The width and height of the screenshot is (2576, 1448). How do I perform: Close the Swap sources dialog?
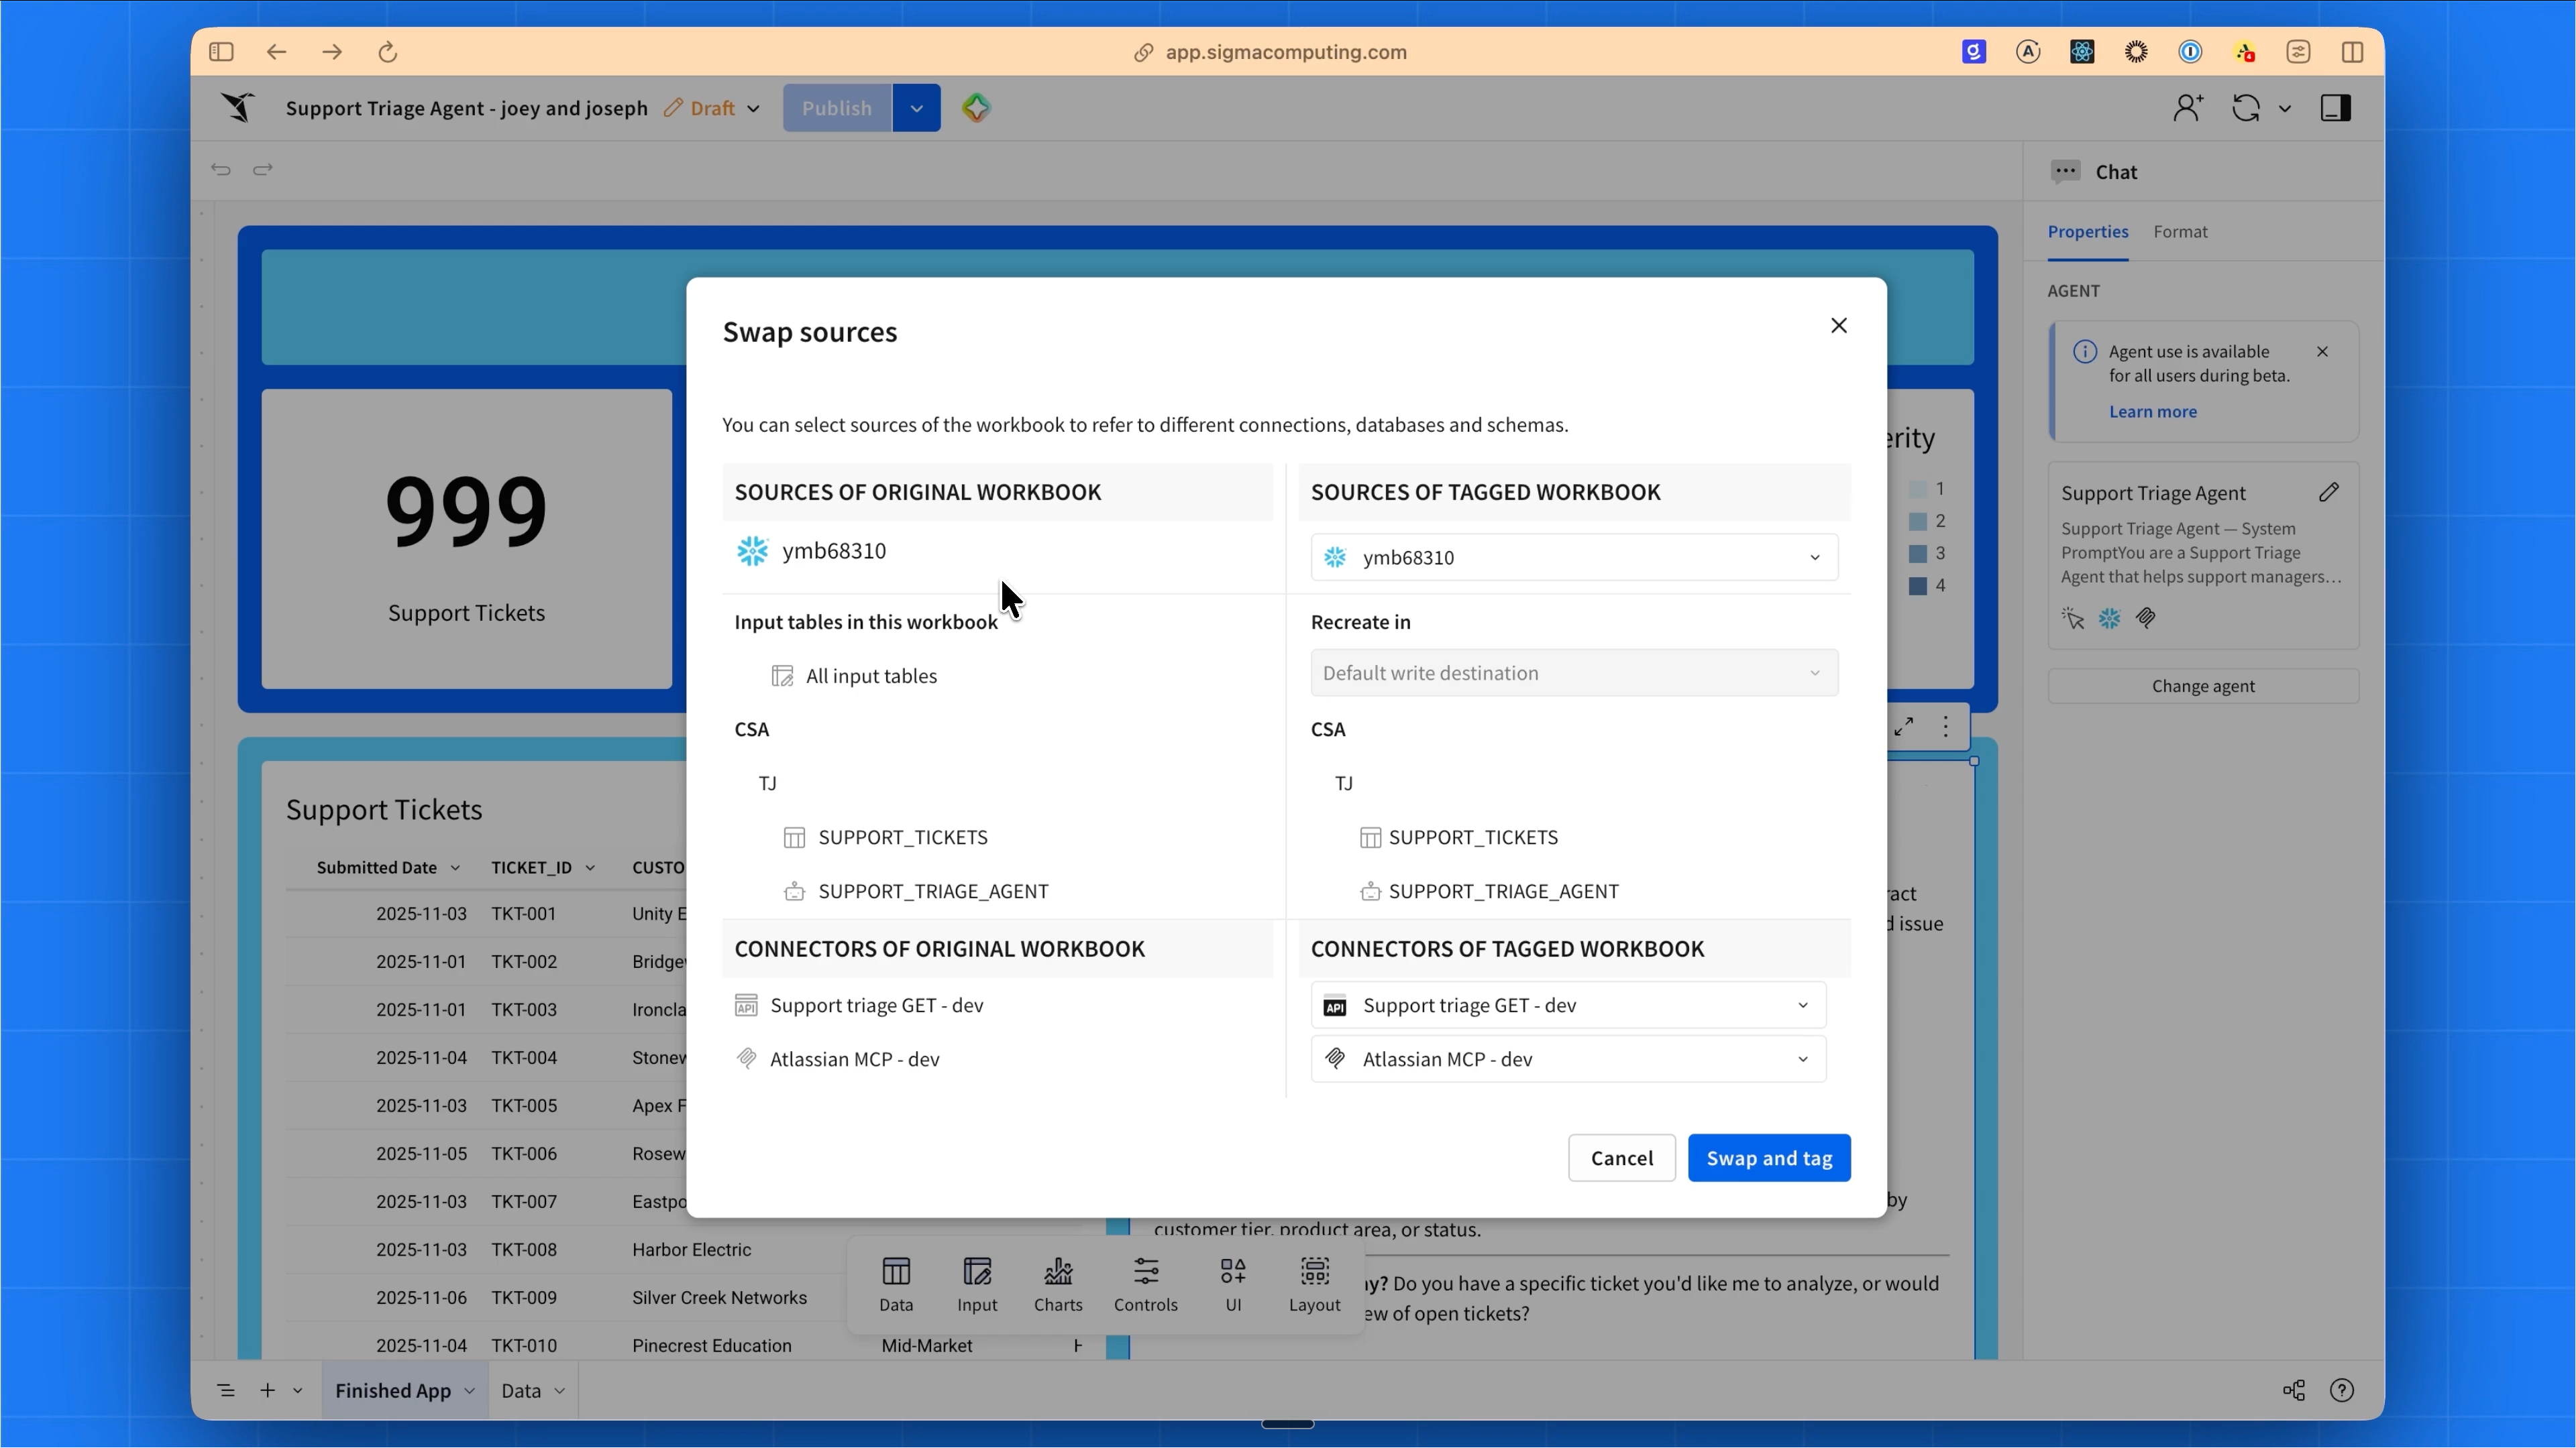(1838, 326)
